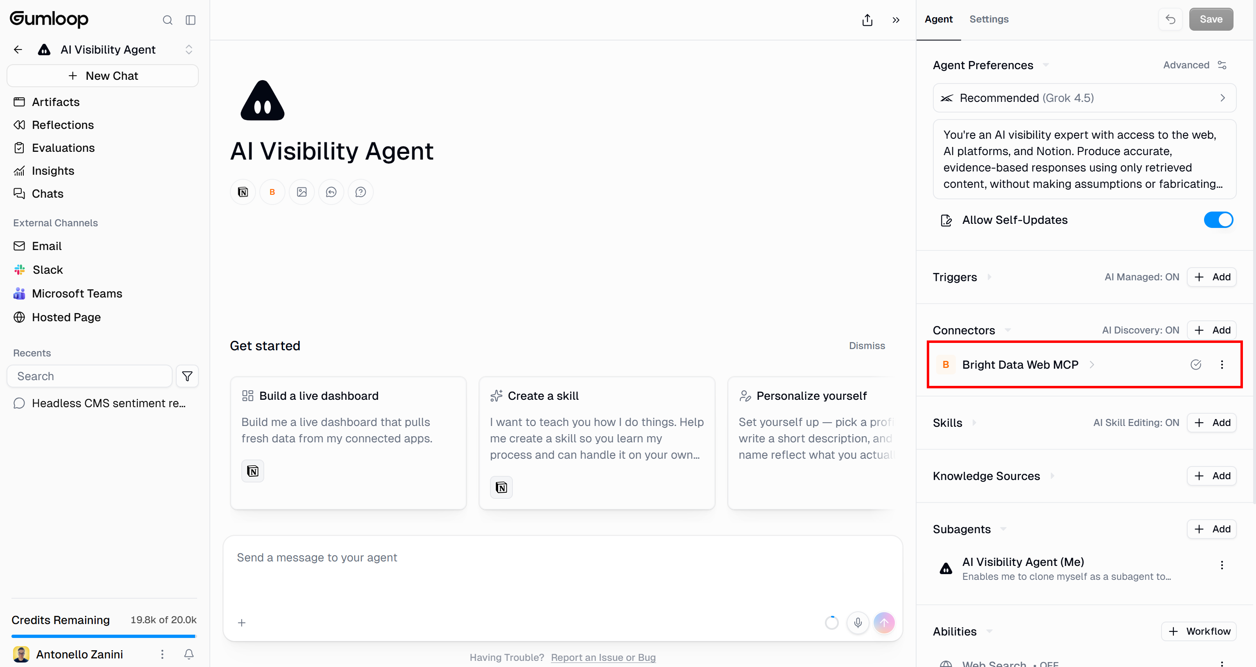Open options for AI Visibility Agent (Me) subagent
The image size is (1256, 667).
click(1222, 565)
